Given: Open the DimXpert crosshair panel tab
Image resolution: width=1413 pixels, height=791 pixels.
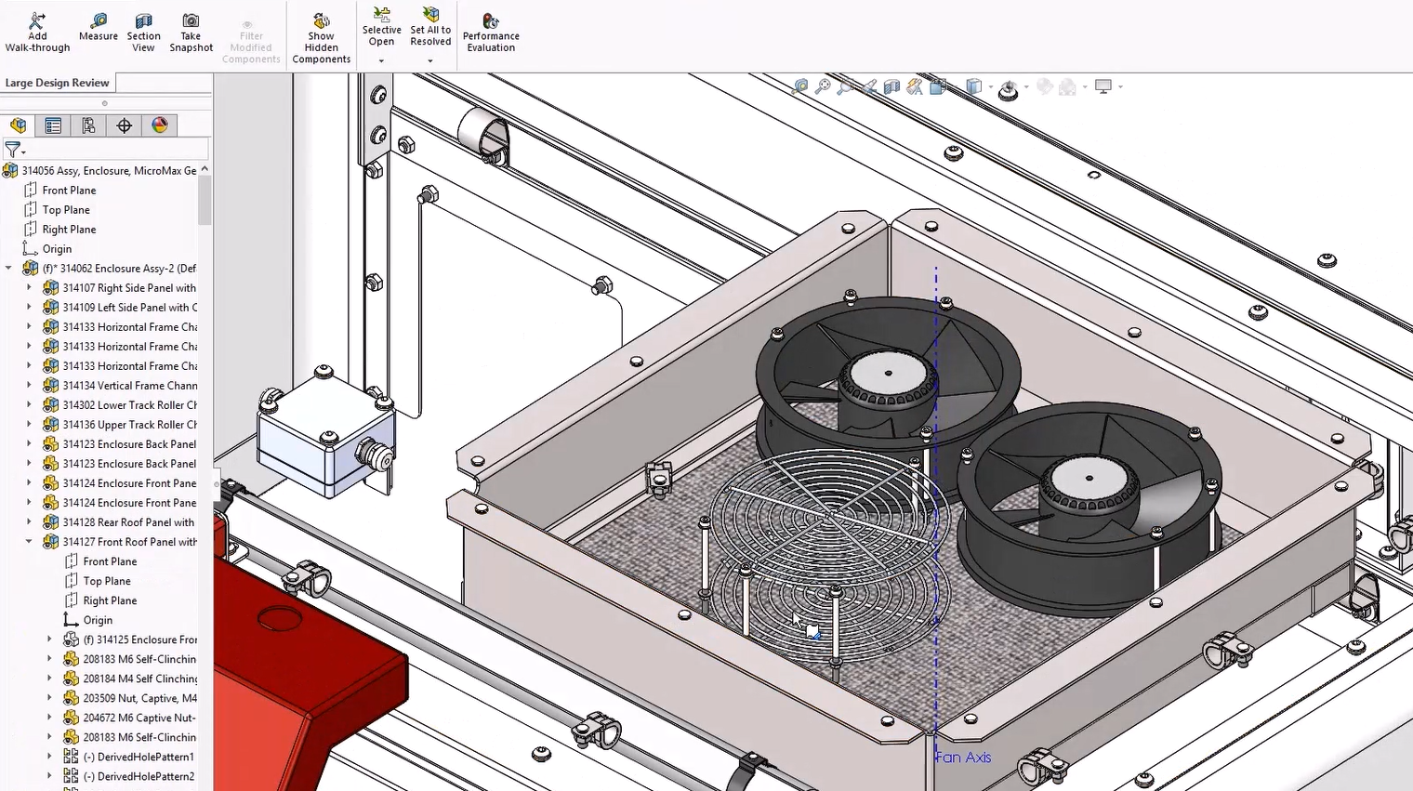Looking at the screenshot, I should 124,125.
